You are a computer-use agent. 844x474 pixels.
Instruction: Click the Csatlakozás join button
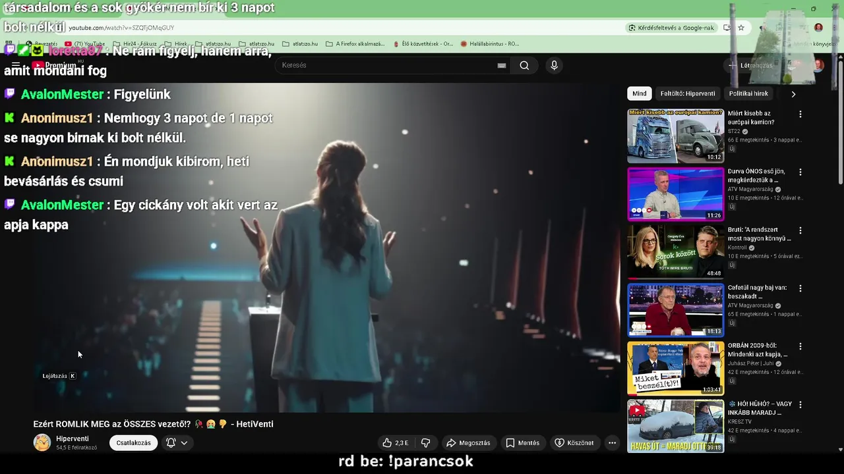(x=133, y=443)
